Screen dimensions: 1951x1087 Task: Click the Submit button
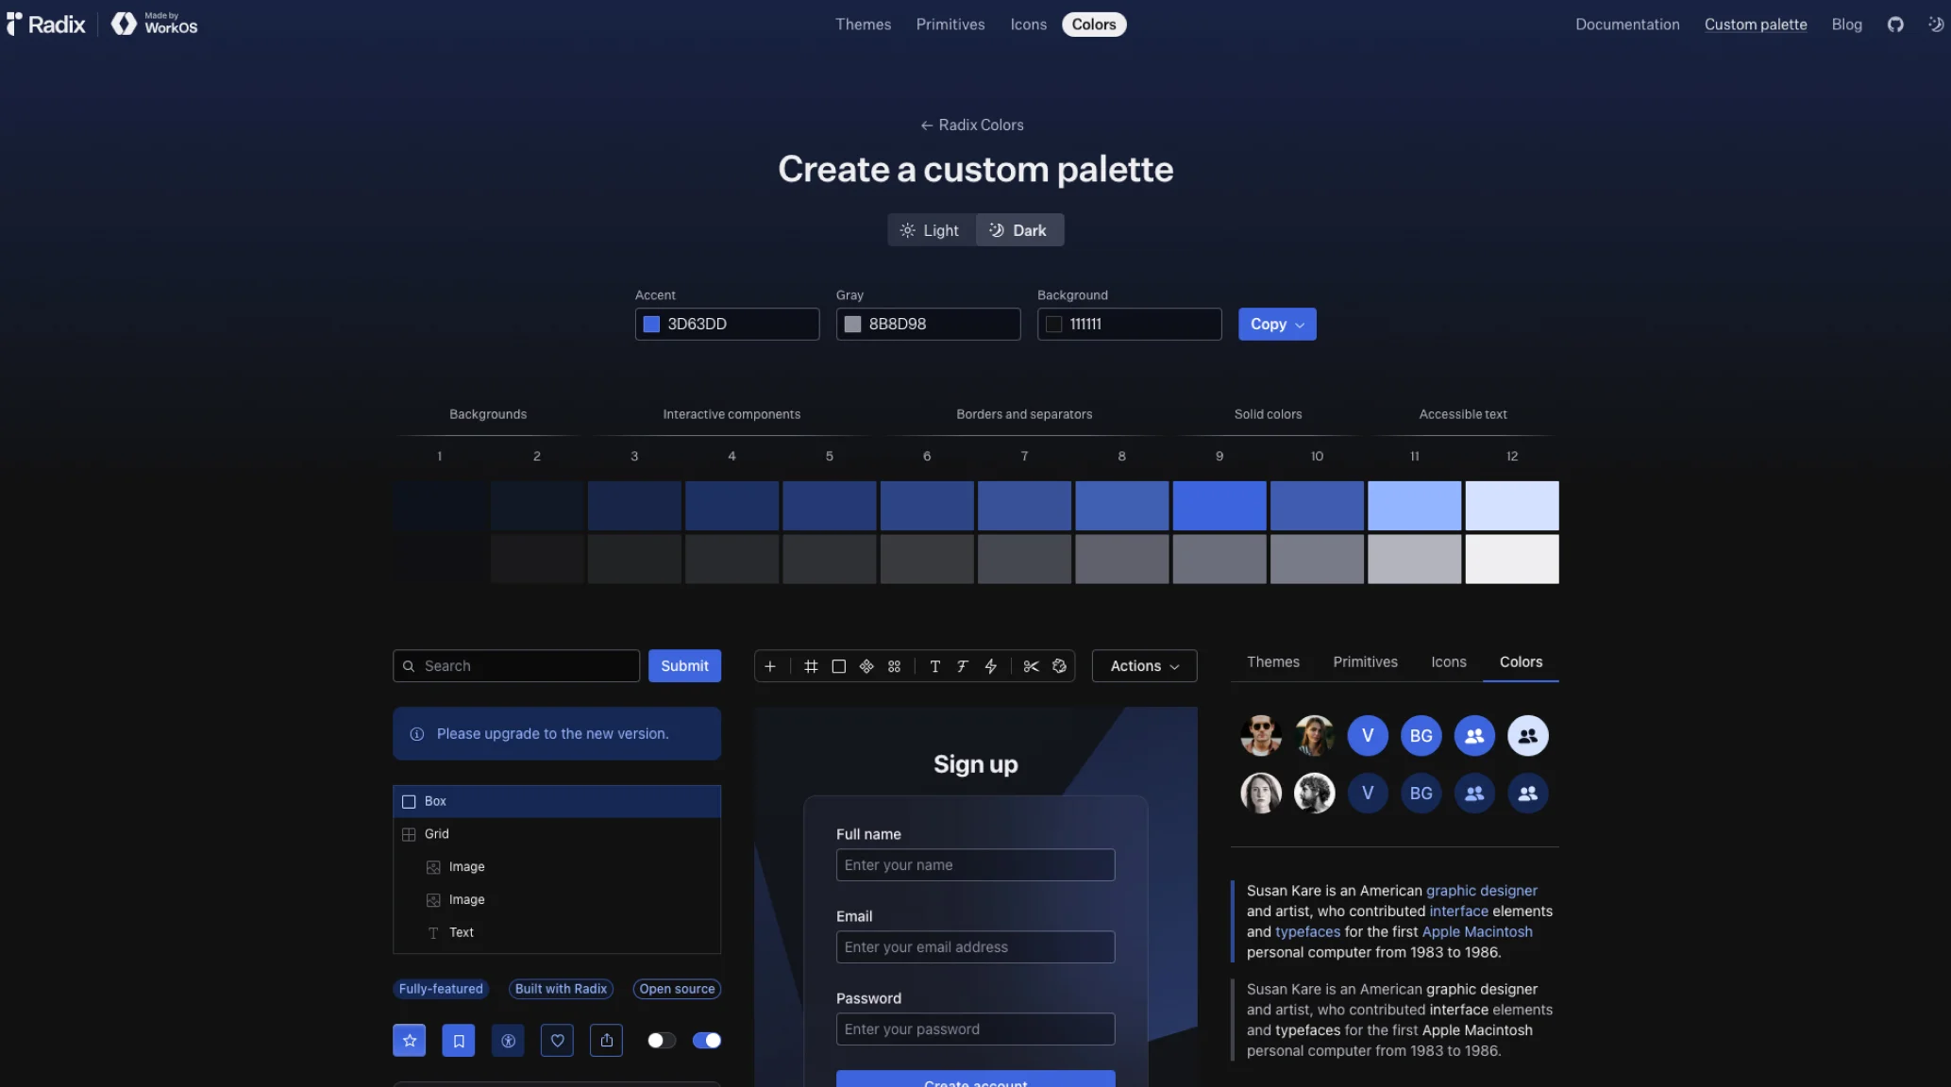(684, 666)
